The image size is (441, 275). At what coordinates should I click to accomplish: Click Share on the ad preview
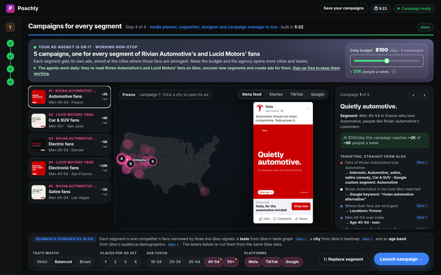pyautogui.click(x=301, y=219)
